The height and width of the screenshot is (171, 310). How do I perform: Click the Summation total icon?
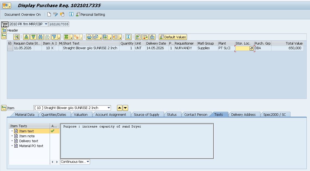coord(67,37)
